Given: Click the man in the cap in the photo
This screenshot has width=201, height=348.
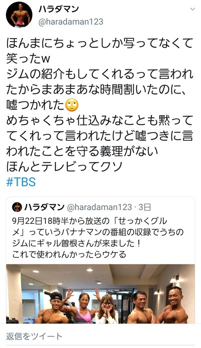Looking at the screenshot, I should click(x=52, y=308).
